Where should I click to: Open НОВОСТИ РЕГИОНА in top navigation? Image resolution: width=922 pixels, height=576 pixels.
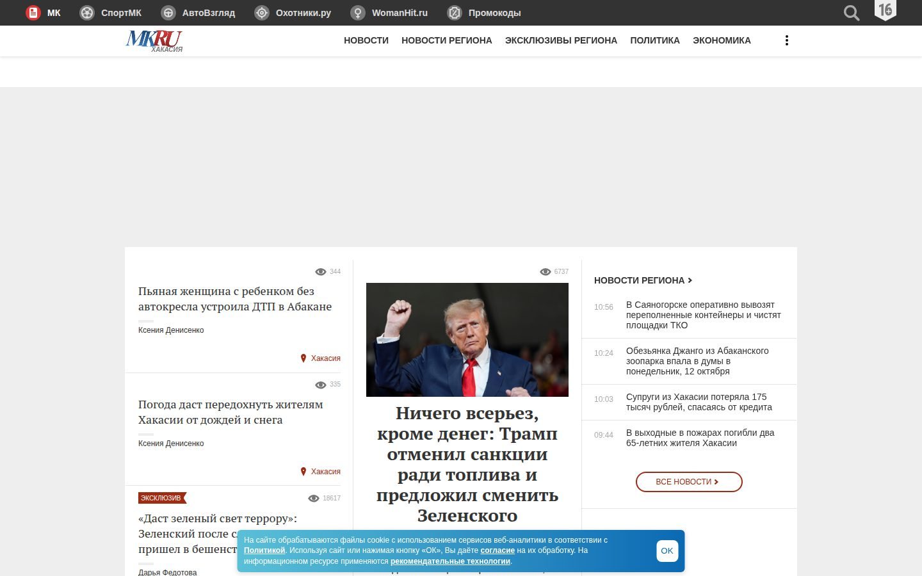coord(447,40)
